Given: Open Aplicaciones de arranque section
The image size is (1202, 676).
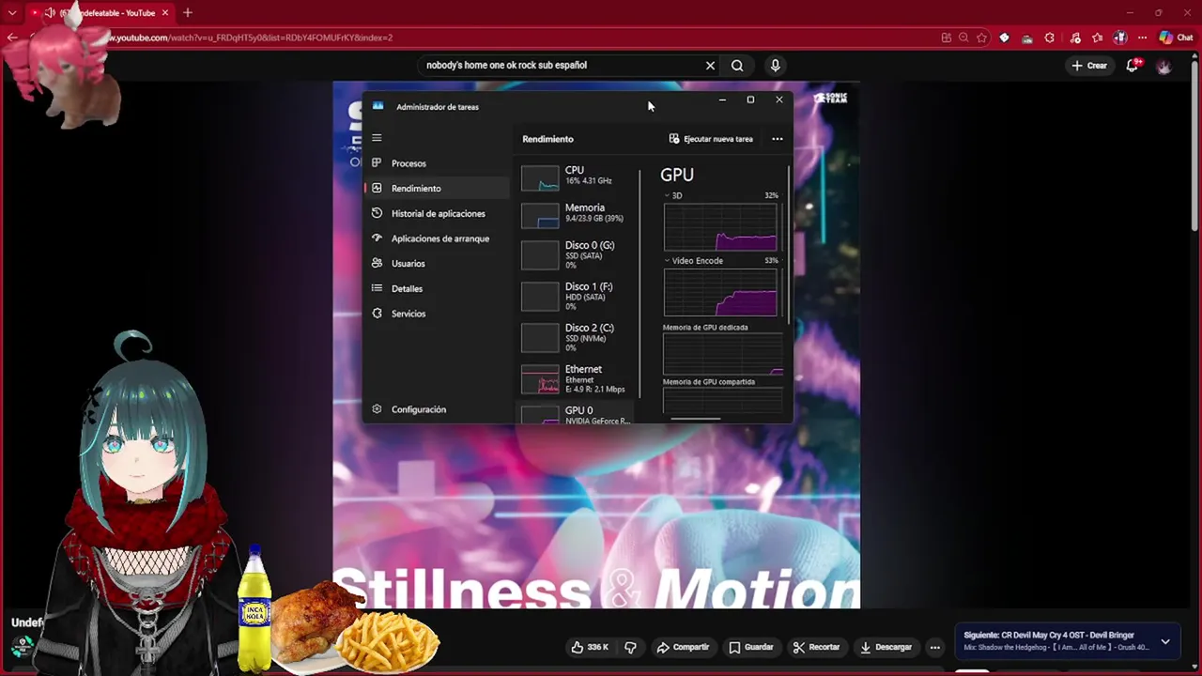Looking at the screenshot, I should pyautogui.click(x=437, y=238).
